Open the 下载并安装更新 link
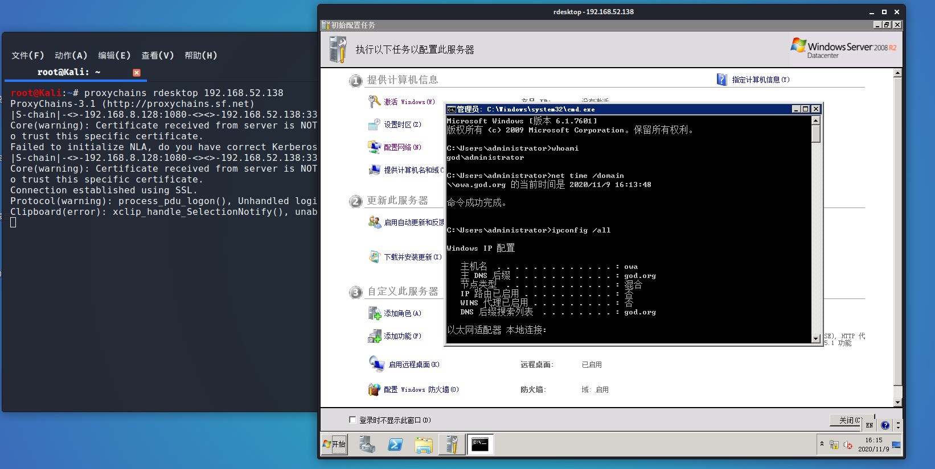 (413, 257)
